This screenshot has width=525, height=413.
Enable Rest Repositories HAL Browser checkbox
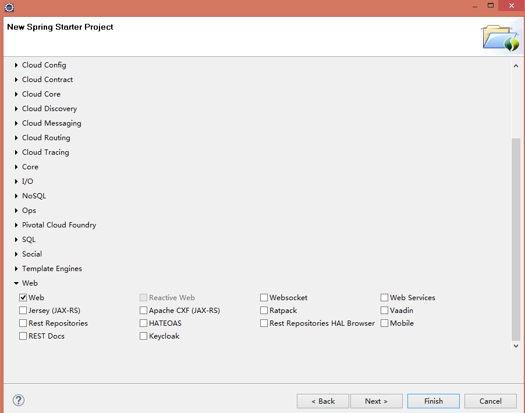point(264,323)
